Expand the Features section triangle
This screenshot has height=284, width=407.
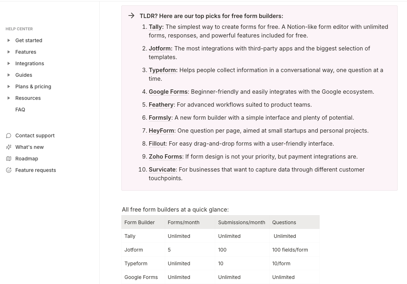[x=9, y=52]
